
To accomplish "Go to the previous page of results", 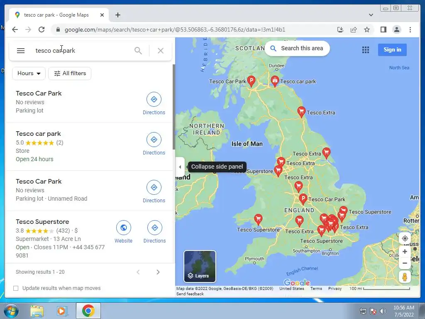I will point(138,272).
